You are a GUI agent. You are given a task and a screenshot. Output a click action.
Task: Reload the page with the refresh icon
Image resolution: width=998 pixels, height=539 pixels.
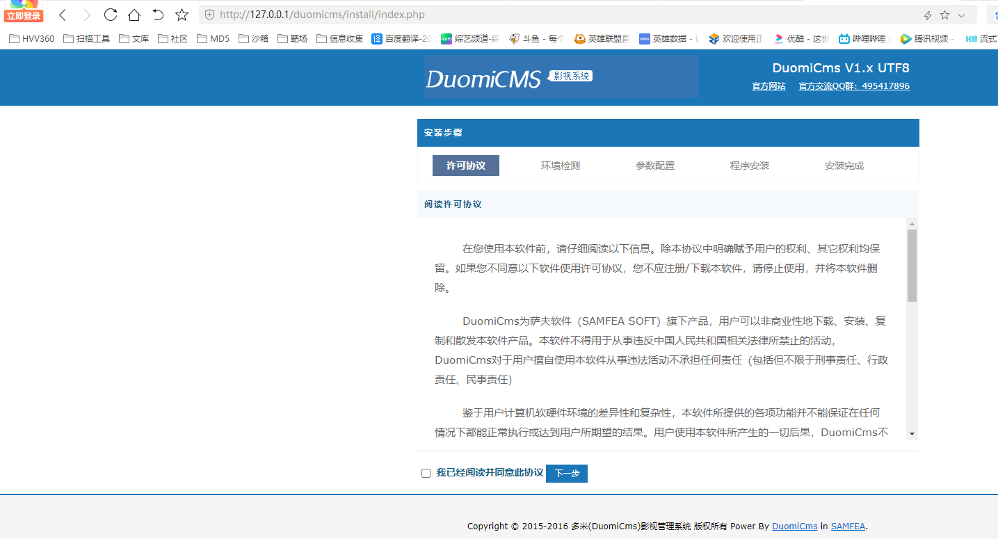110,15
